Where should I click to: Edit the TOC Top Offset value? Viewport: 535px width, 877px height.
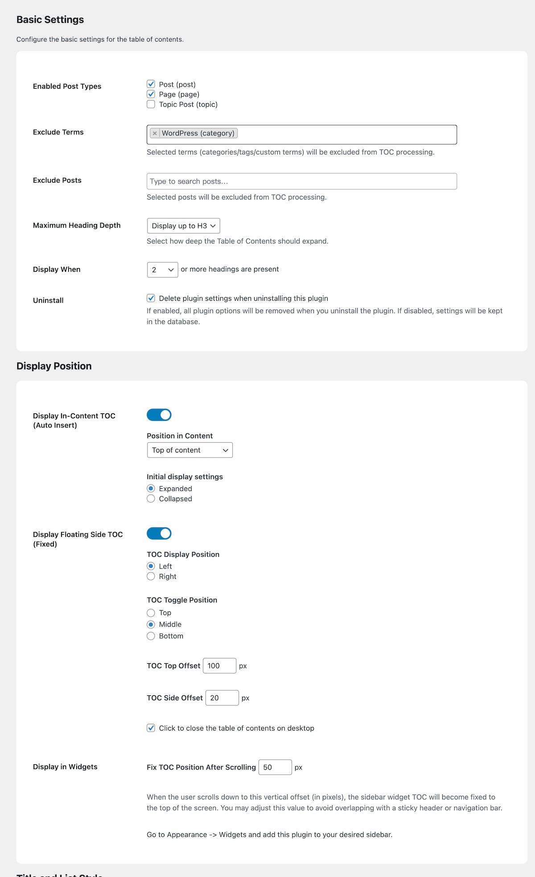pos(219,665)
